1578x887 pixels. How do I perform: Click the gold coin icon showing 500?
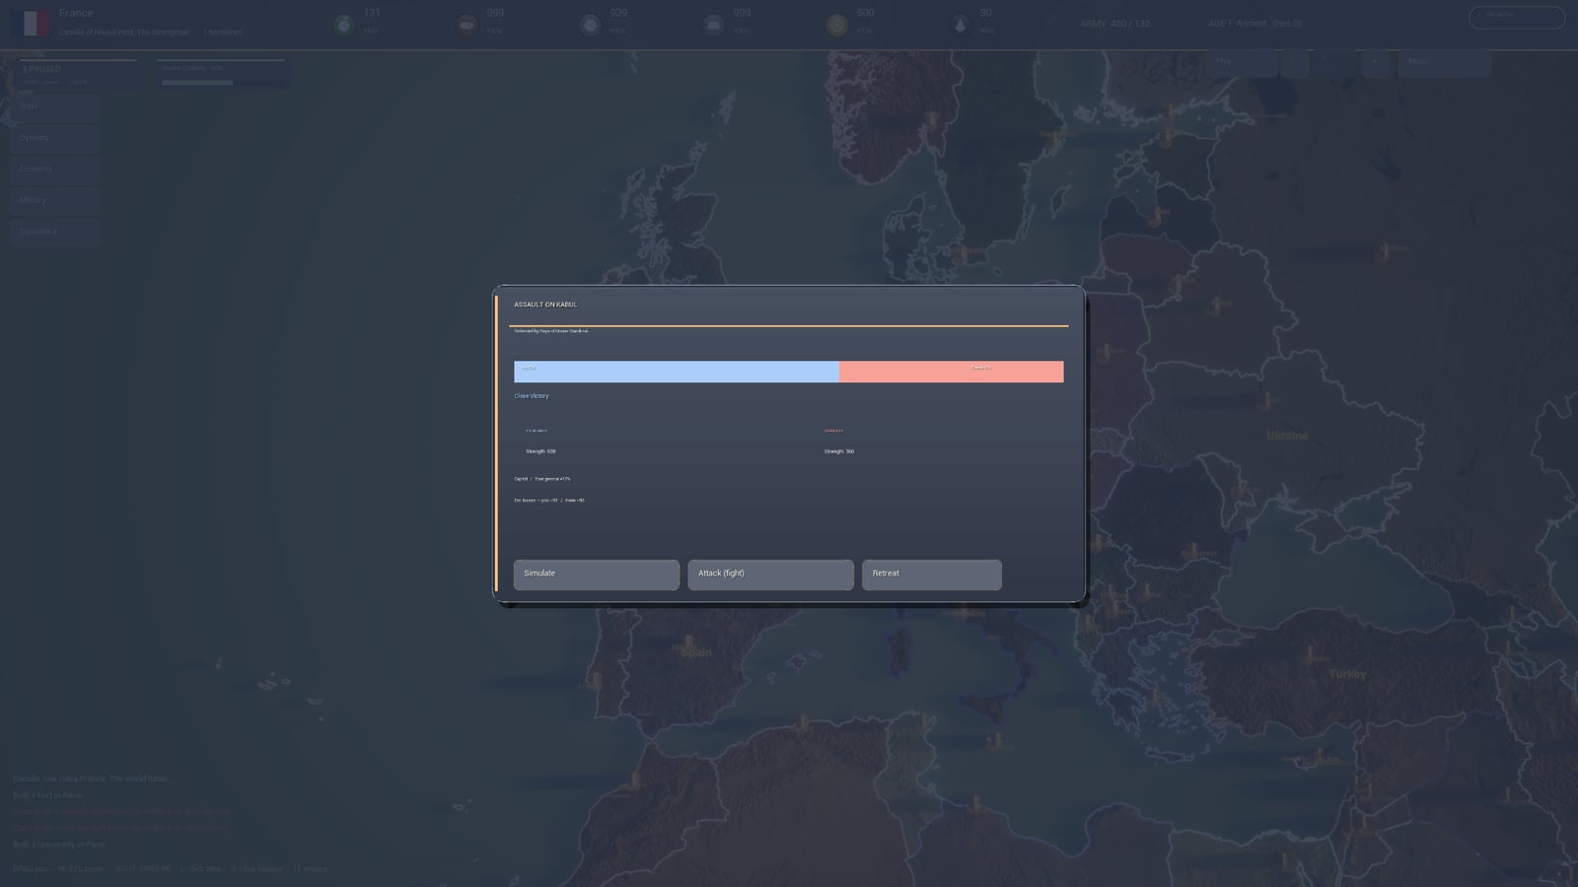(x=836, y=25)
